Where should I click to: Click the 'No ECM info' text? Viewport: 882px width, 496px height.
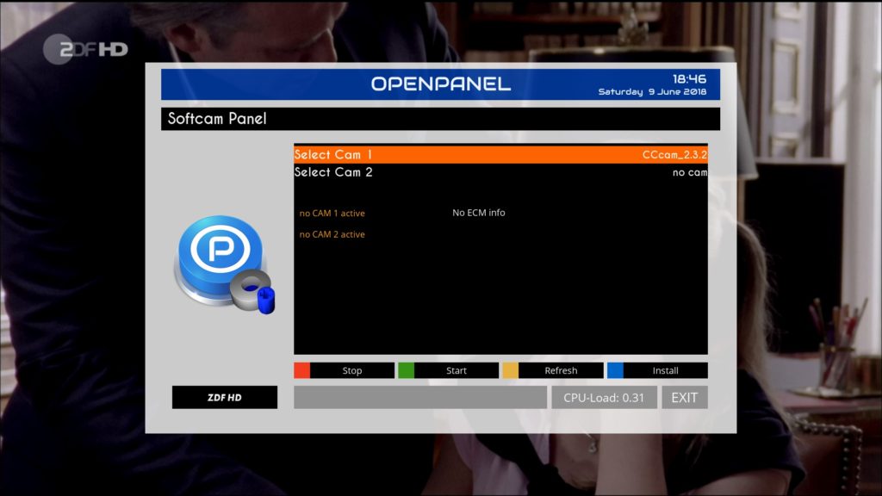pos(479,213)
